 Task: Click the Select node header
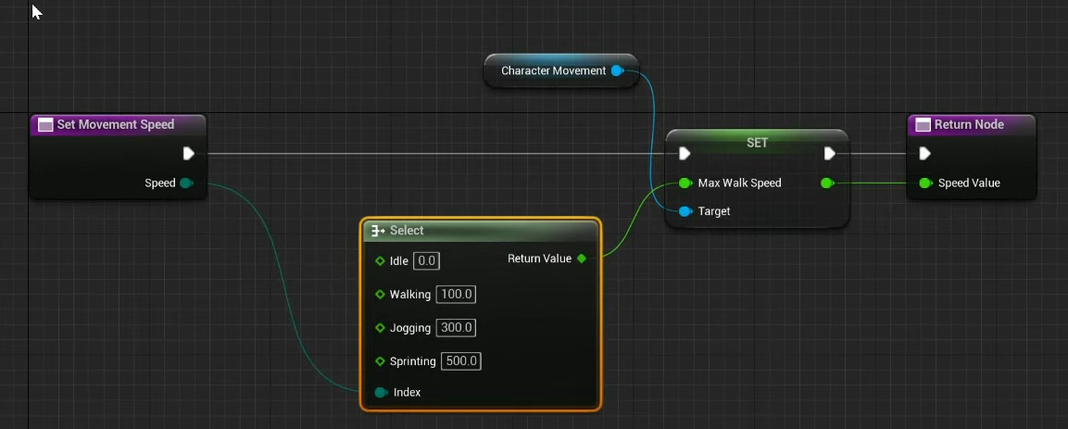pyautogui.click(x=480, y=231)
